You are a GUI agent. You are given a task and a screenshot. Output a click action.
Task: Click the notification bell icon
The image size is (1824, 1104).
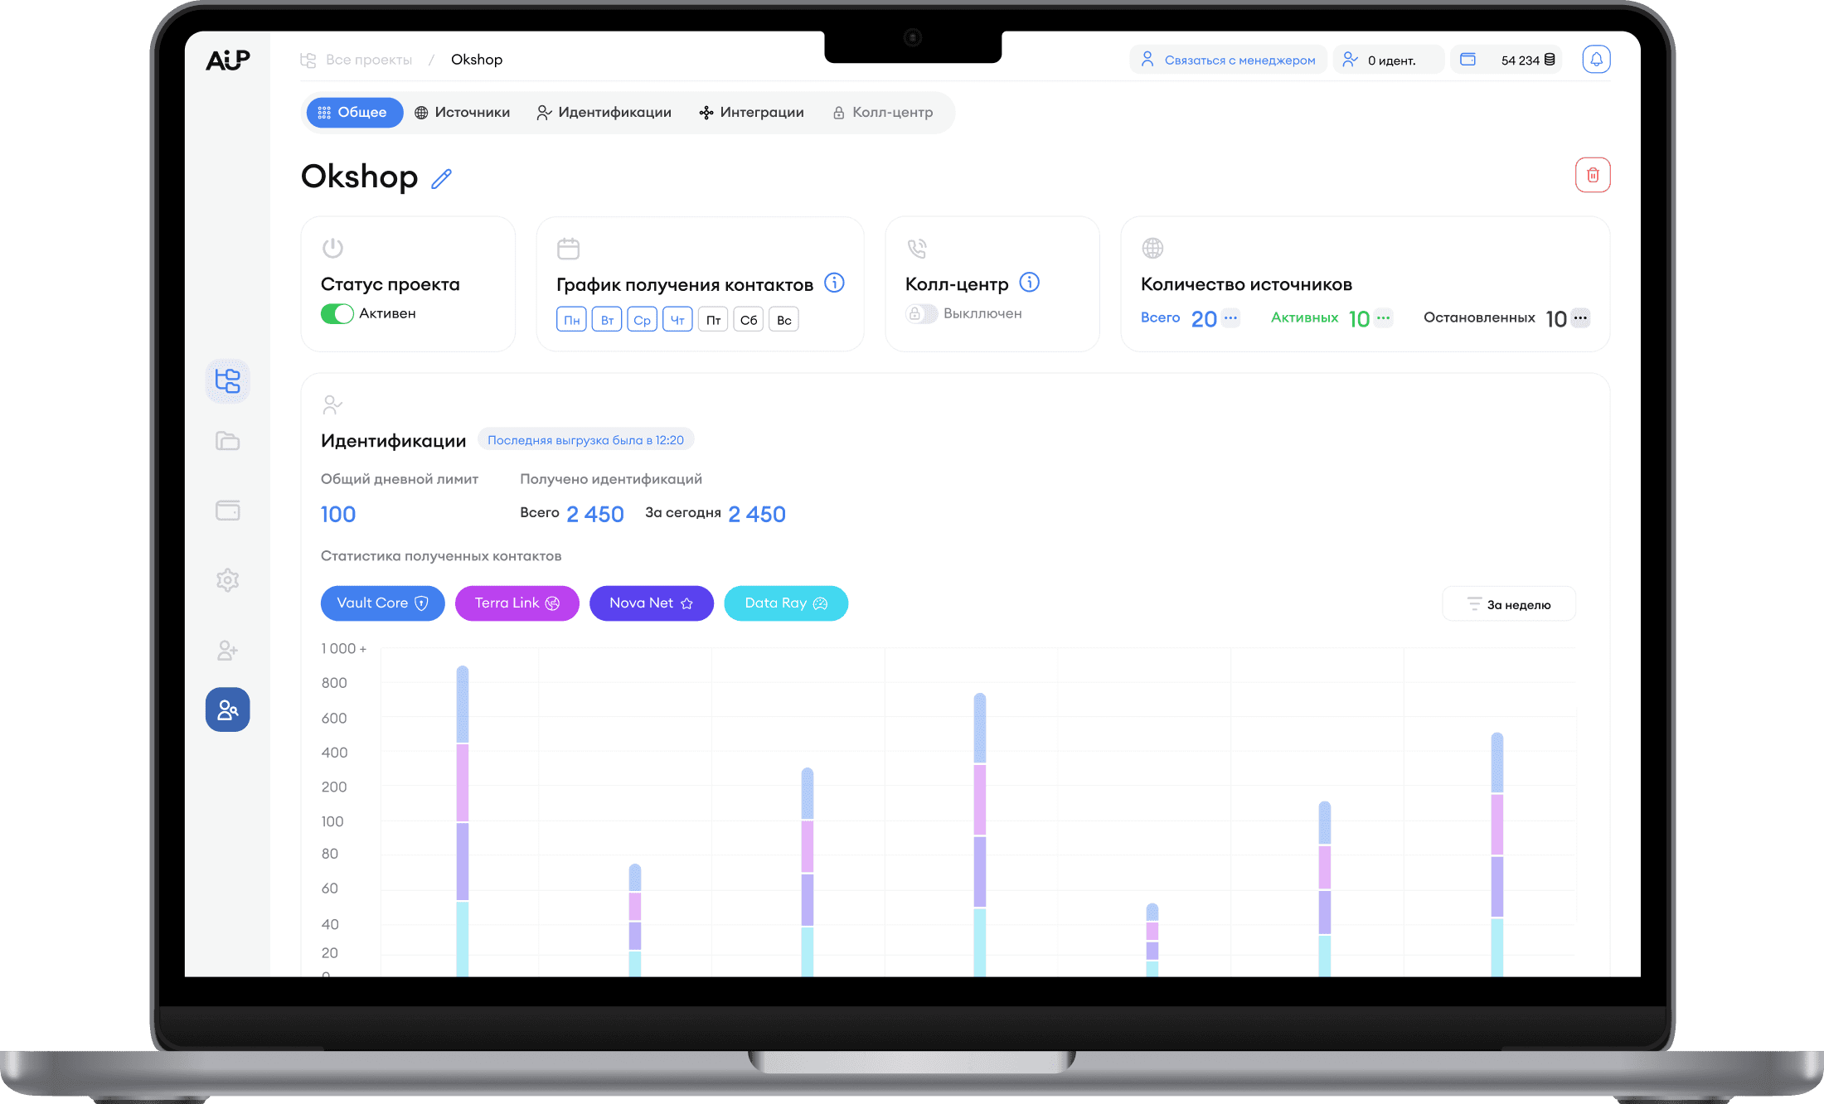pyautogui.click(x=1596, y=60)
